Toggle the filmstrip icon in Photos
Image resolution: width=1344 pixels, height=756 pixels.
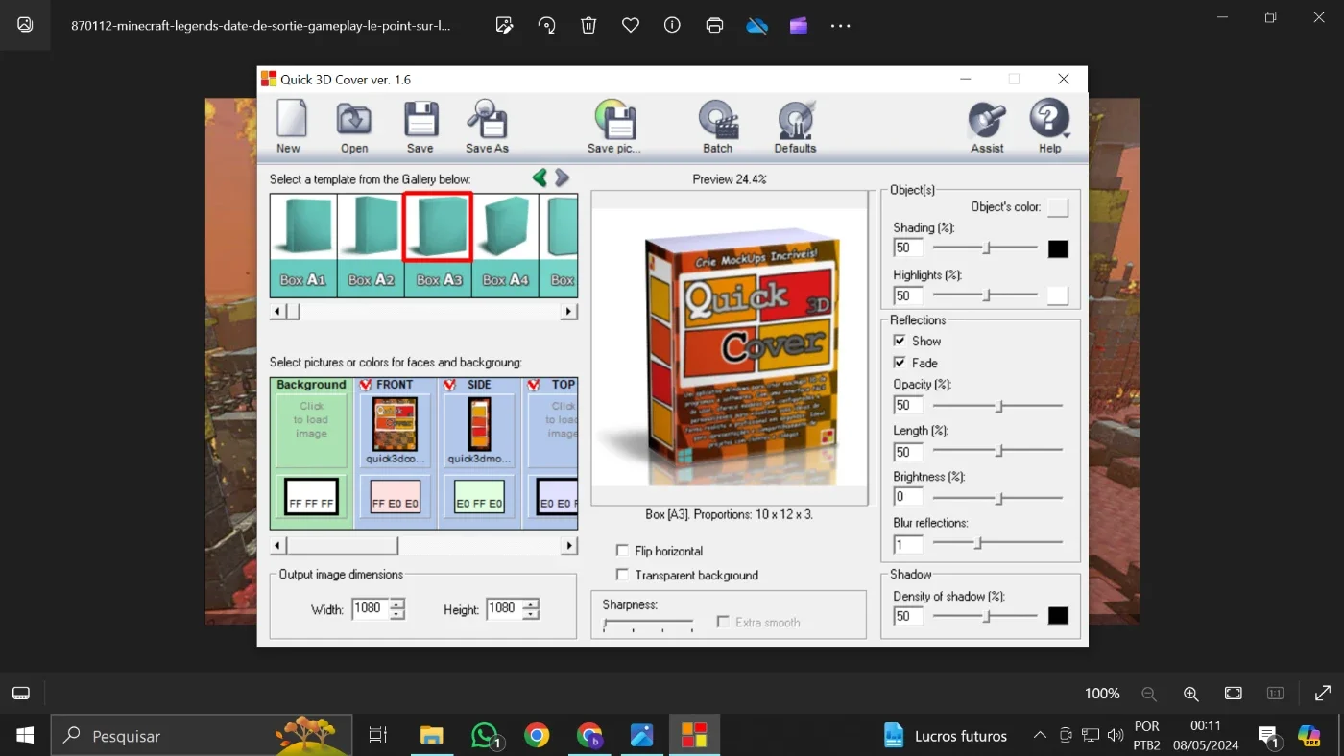[x=21, y=694]
